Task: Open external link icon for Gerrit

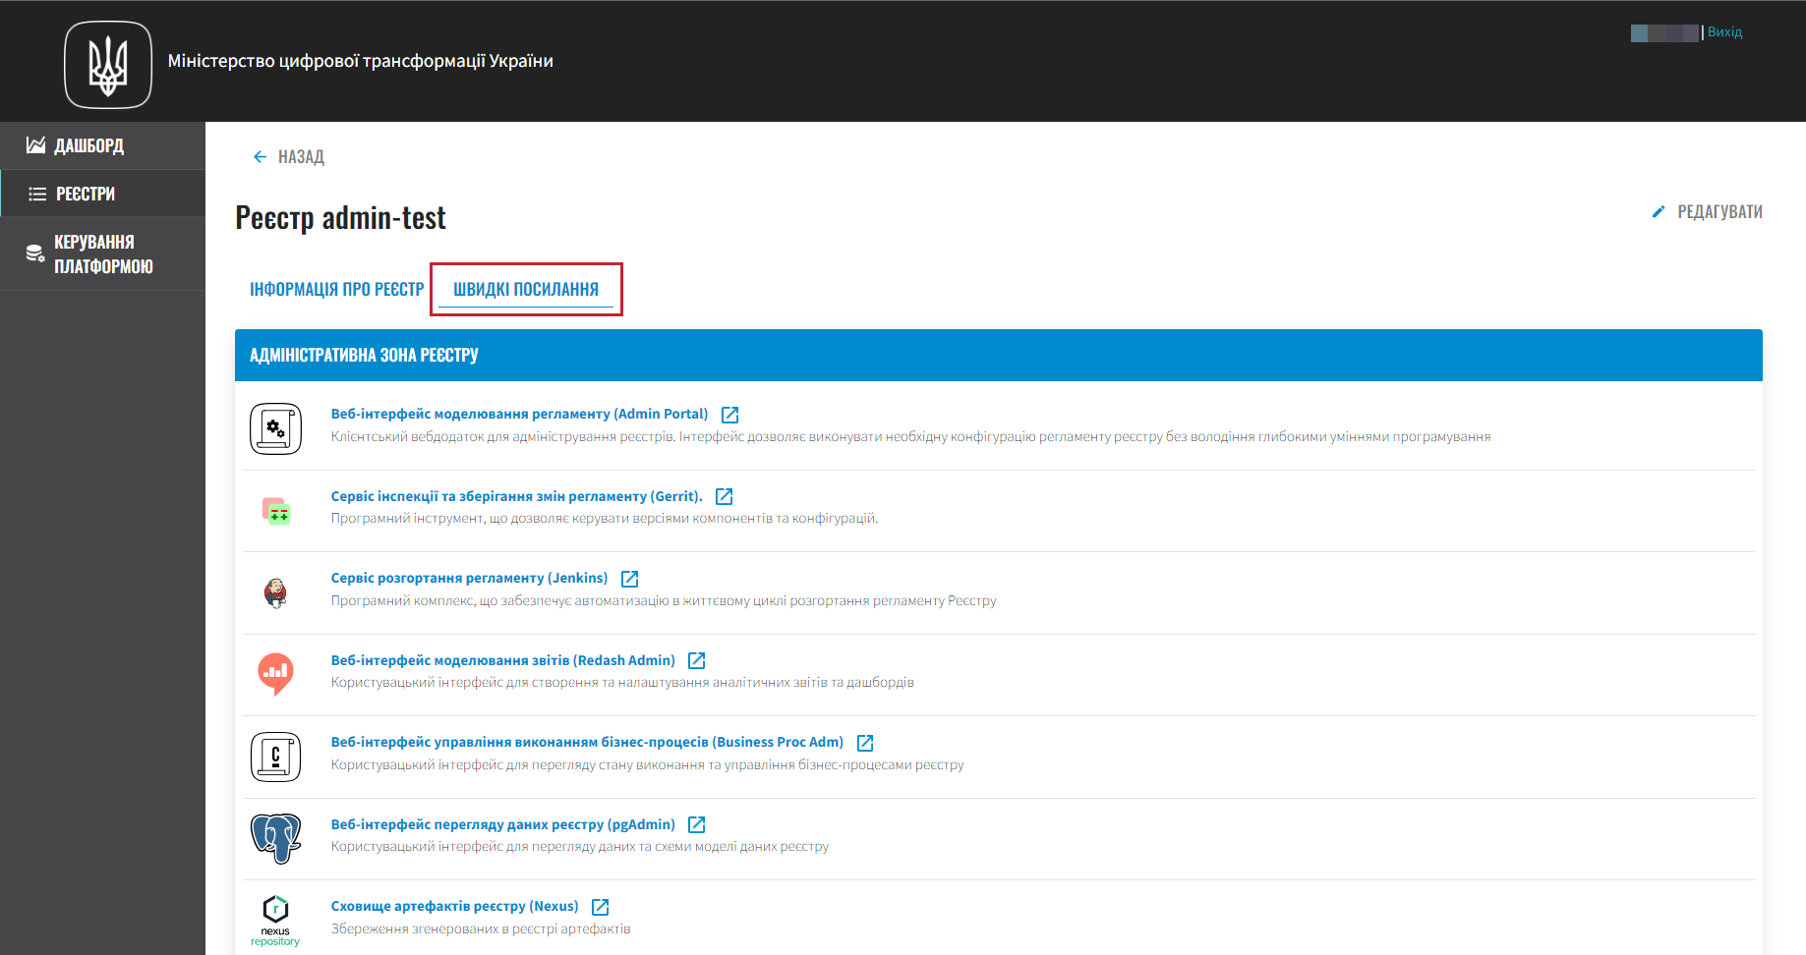Action: coord(725,496)
